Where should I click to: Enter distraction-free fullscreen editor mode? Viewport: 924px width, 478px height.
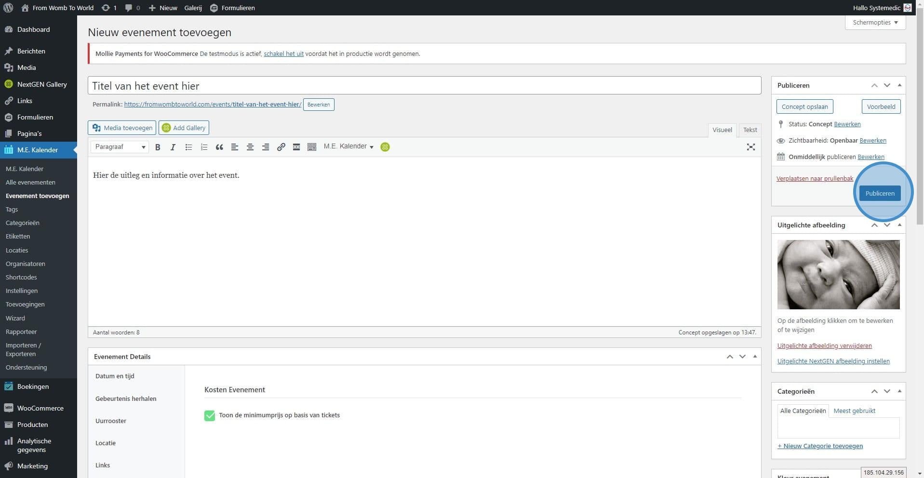click(751, 147)
